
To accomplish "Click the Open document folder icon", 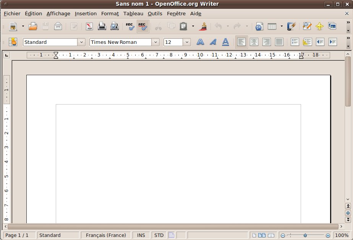I will 33,26.
